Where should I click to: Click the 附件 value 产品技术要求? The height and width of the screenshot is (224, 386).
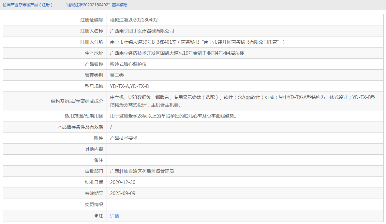click(x=124, y=138)
